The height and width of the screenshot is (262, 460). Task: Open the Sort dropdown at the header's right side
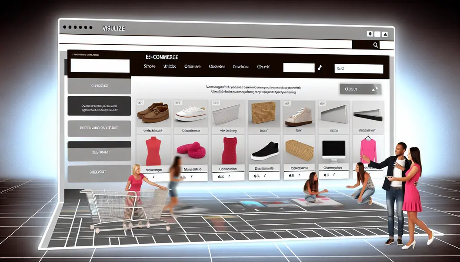tap(359, 69)
